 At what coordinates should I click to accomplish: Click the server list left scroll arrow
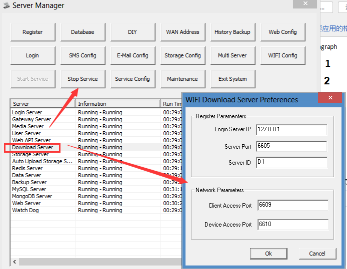pyautogui.click(x=14, y=262)
